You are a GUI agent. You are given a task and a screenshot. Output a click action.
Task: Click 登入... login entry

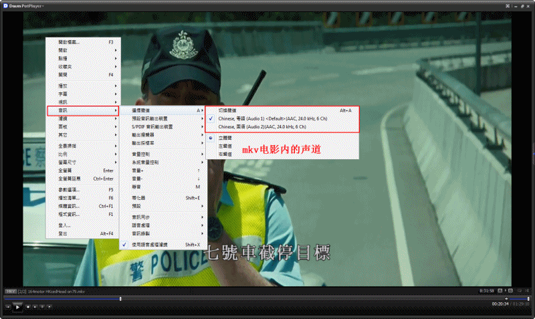[x=83, y=225]
